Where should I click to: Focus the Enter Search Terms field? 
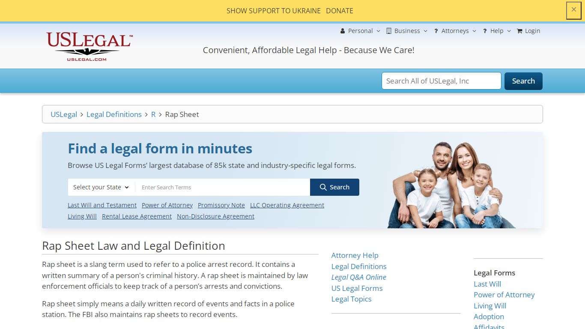[x=223, y=187]
